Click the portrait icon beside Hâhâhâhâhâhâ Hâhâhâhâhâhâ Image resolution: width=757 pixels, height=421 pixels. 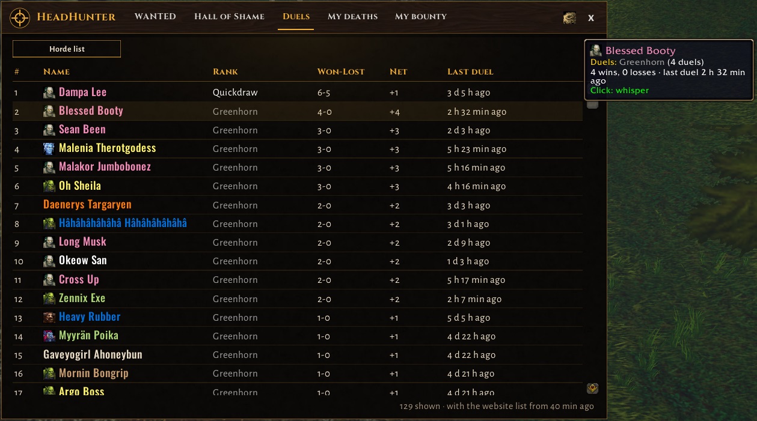pyautogui.click(x=49, y=223)
